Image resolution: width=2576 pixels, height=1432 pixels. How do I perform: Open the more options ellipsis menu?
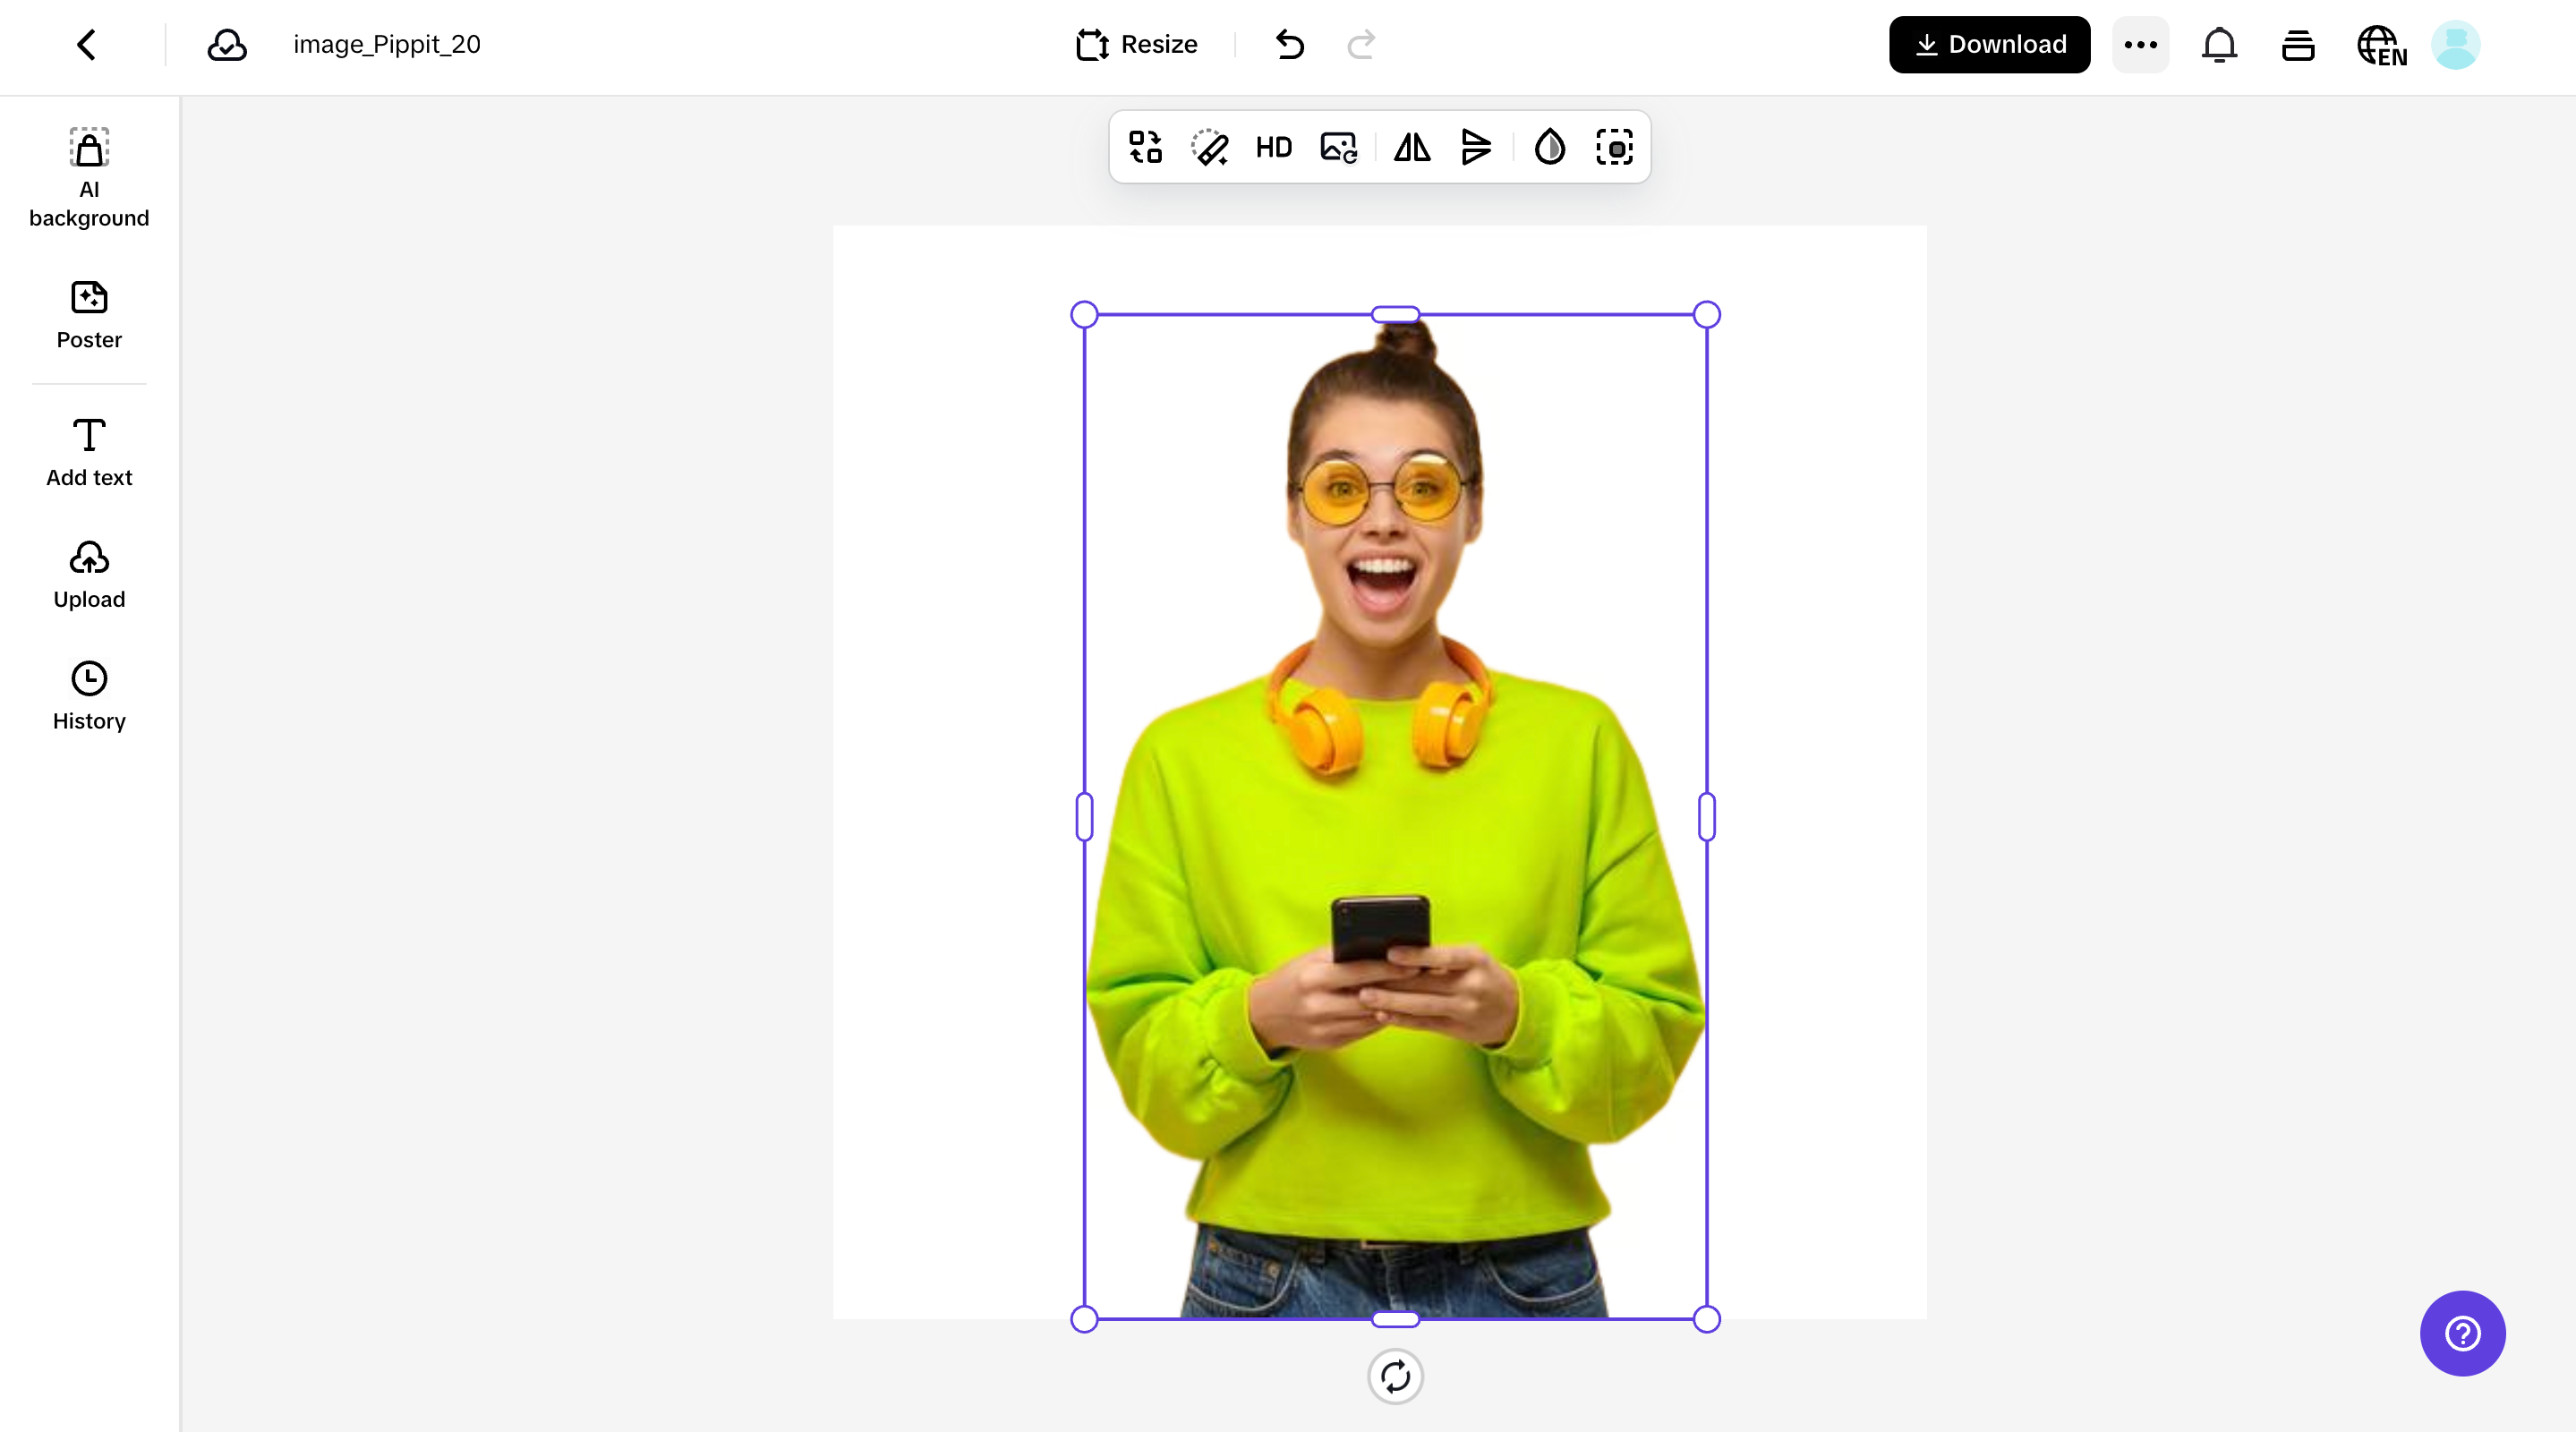(x=2140, y=44)
